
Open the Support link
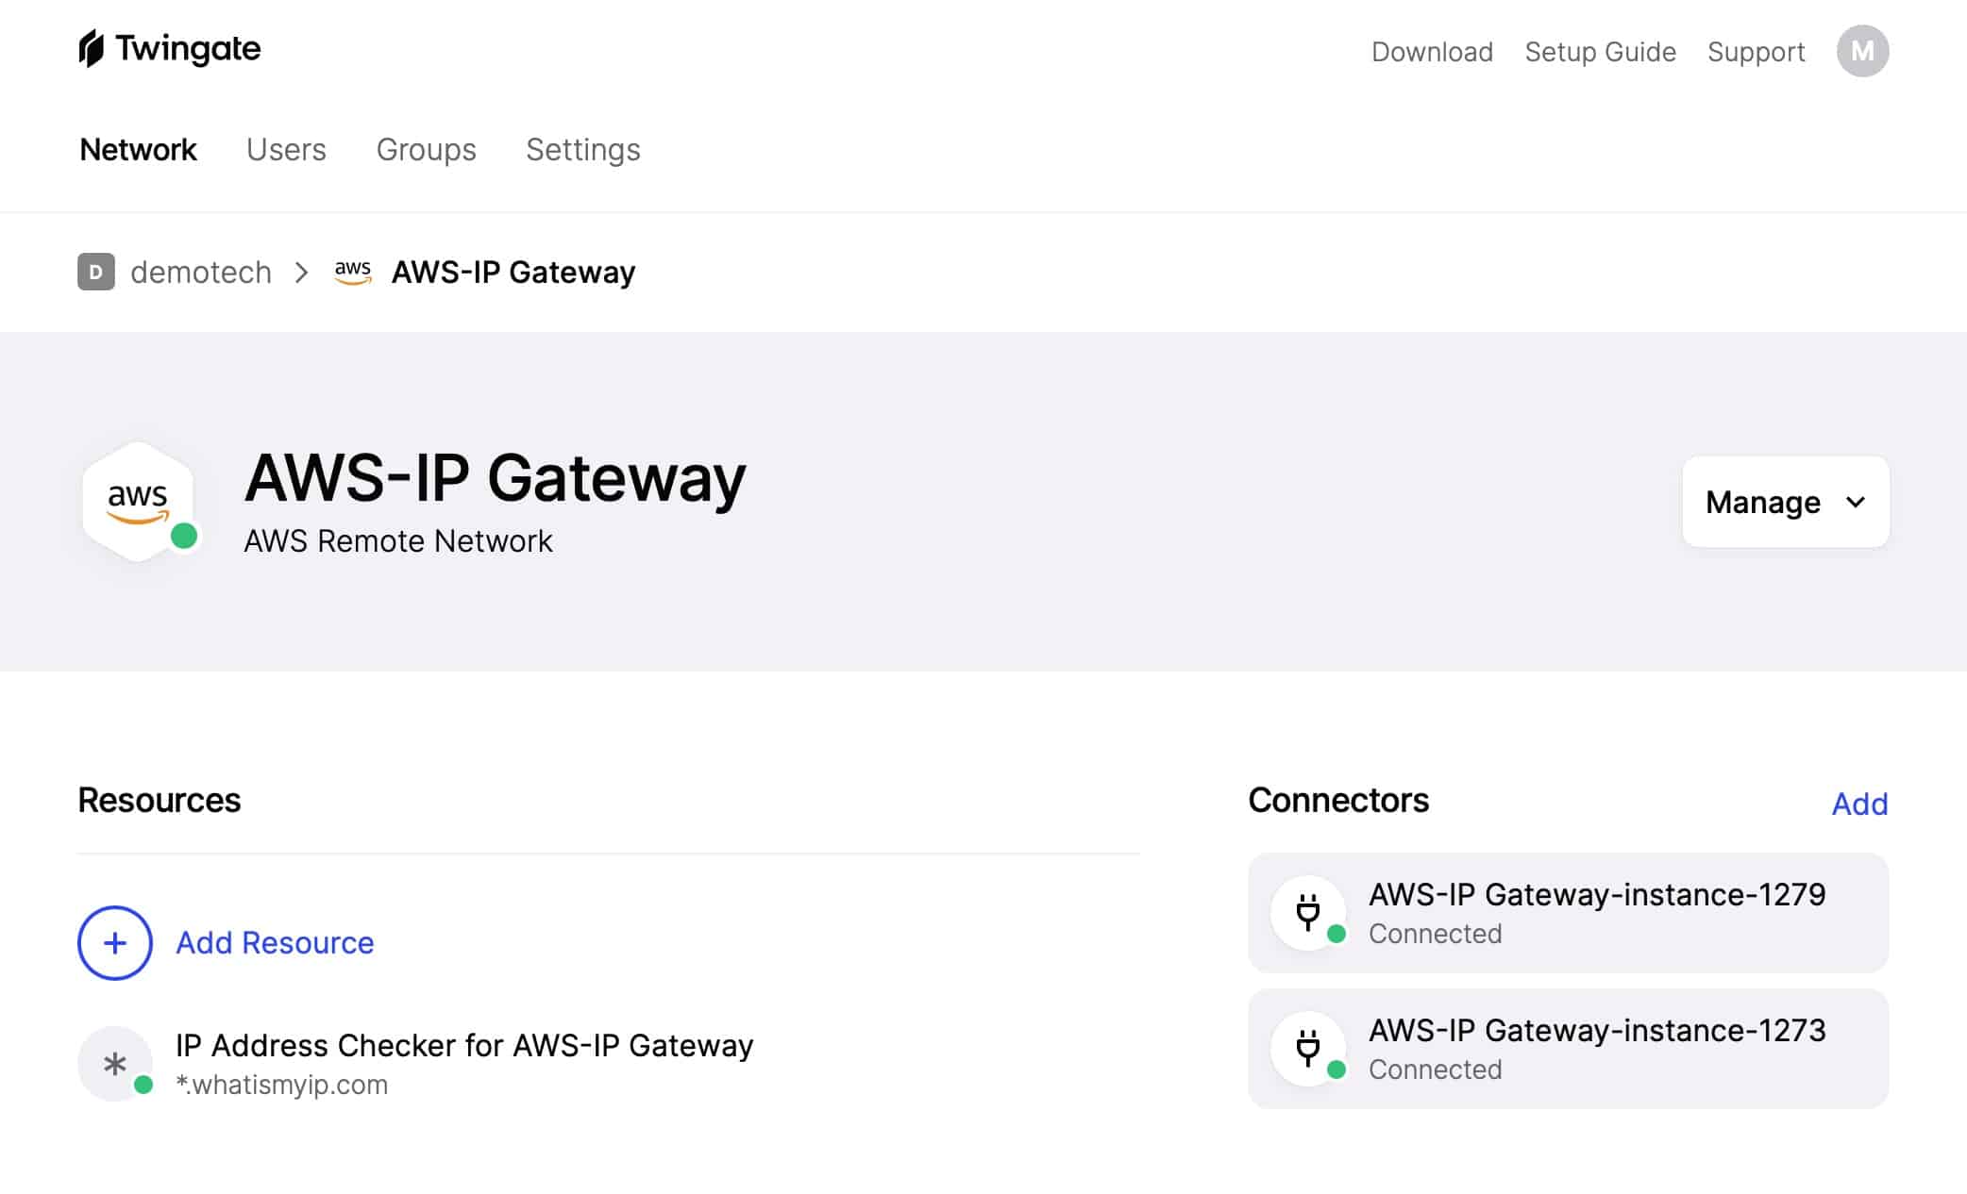pos(1757,52)
